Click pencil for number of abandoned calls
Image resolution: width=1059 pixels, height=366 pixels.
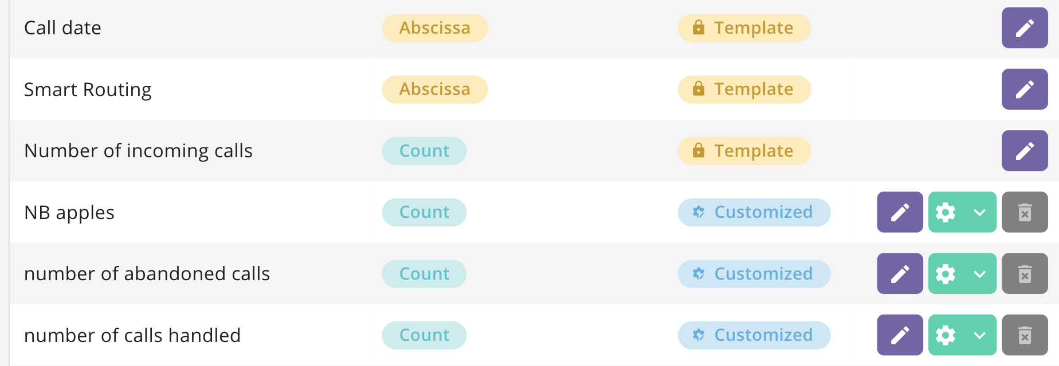coord(900,274)
